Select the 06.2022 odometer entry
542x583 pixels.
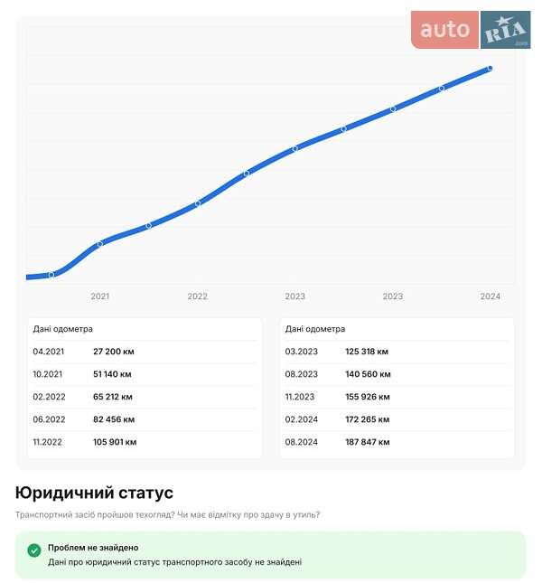pos(145,419)
